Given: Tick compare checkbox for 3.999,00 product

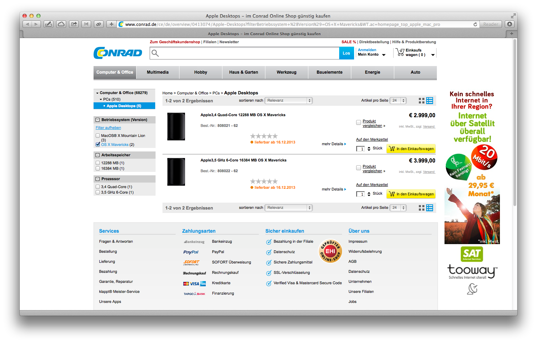Looking at the screenshot, I should pos(359,168).
